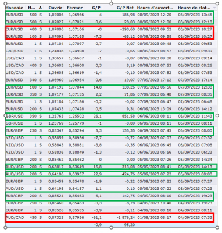The image size is (222, 233).
Task: Click opening price 0,85347
Action: pos(56,130)
